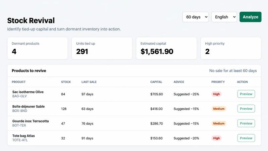Screen dimensions: 268x151
Task: Click capital value $286.70
Action: pos(156,123)
